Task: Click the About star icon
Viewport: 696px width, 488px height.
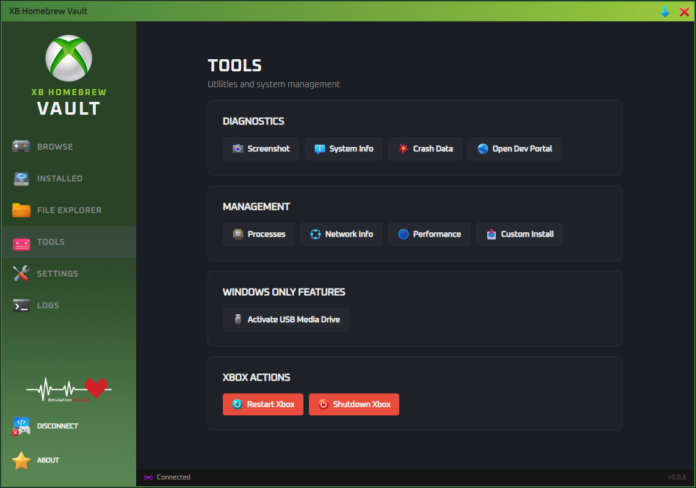Action: click(x=21, y=461)
